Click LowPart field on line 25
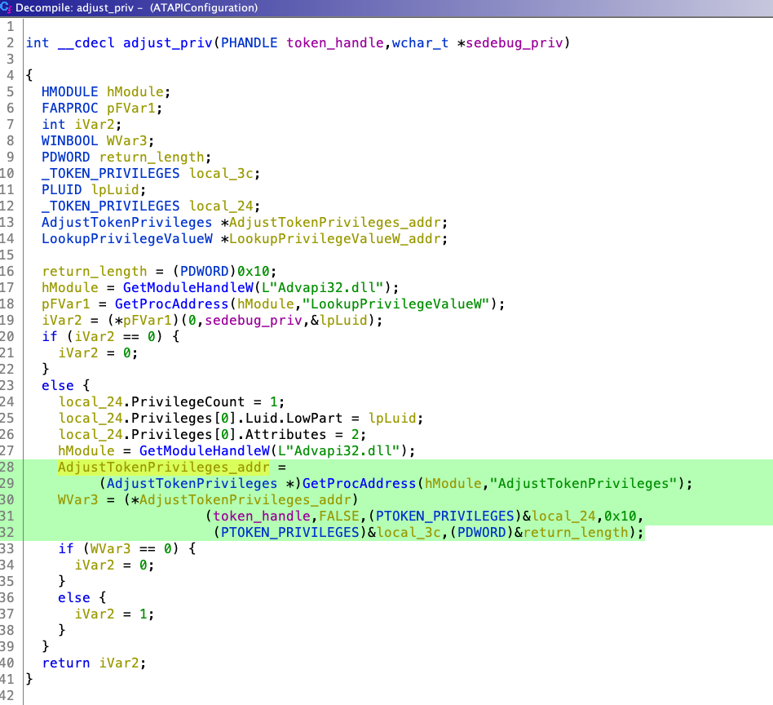The image size is (773, 705). click(314, 418)
